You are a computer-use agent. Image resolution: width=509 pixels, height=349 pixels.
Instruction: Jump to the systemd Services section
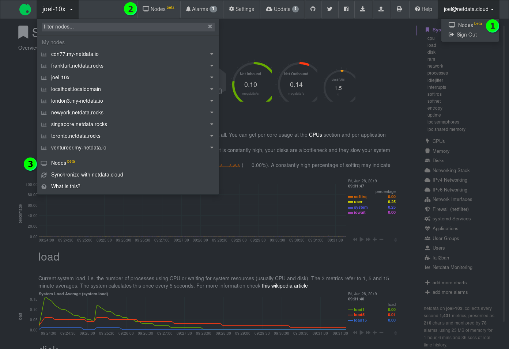pos(451,219)
